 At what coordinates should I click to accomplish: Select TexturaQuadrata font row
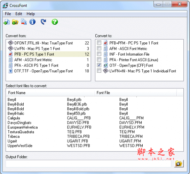95,132
